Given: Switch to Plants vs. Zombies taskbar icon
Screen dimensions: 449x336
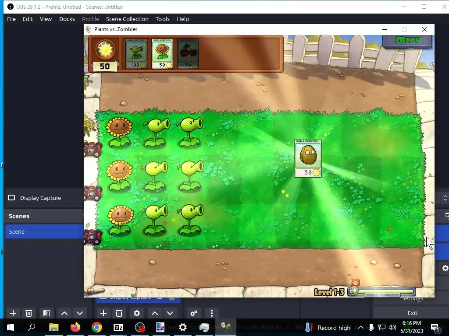Looking at the screenshot, I should 226,327.
